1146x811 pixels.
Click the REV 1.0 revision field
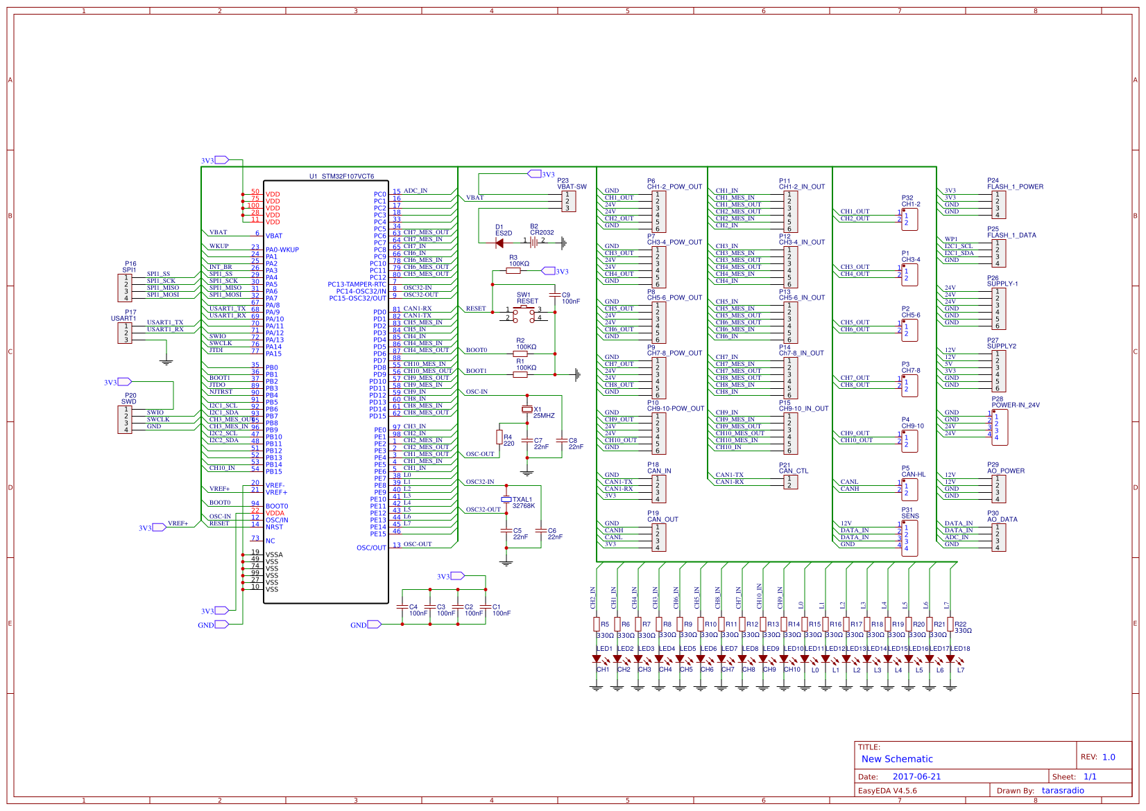(1108, 757)
